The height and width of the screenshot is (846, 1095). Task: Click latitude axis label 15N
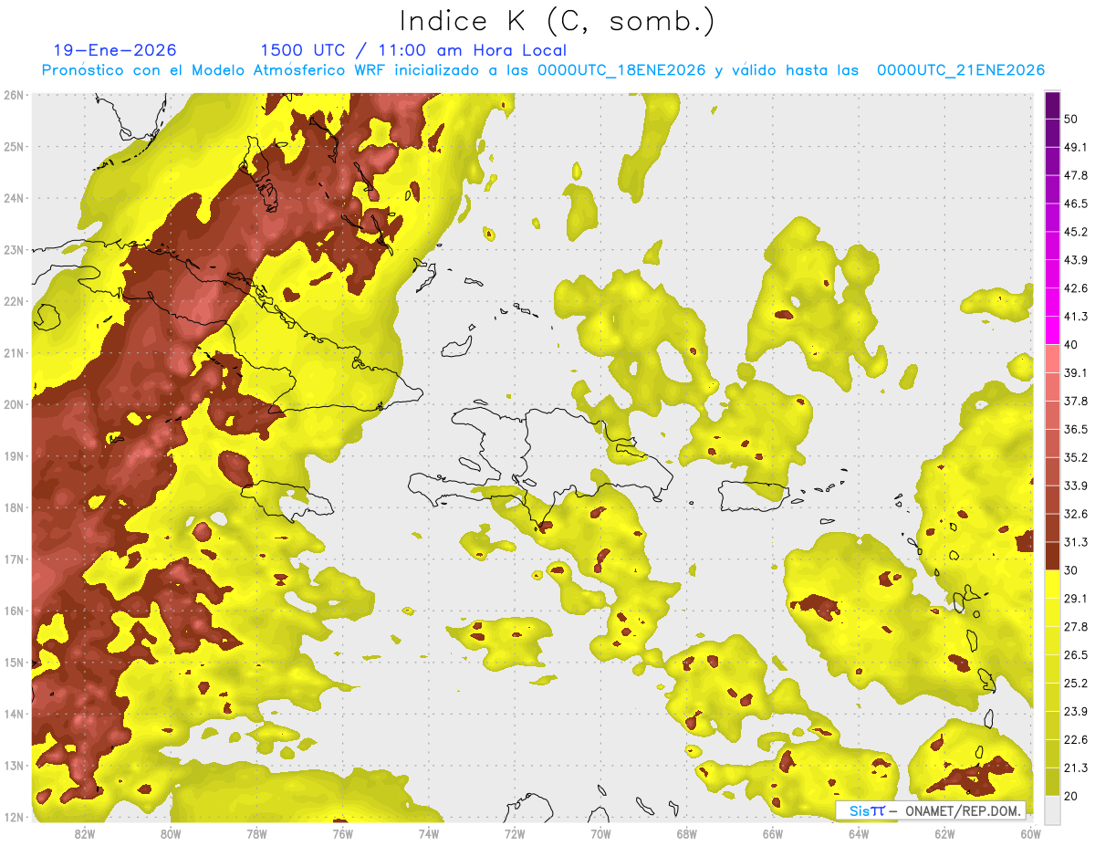14,662
